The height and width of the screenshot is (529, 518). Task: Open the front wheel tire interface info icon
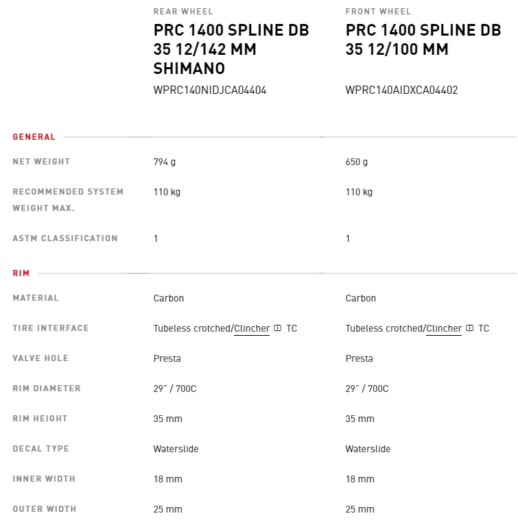pyautogui.click(x=469, y=328)
